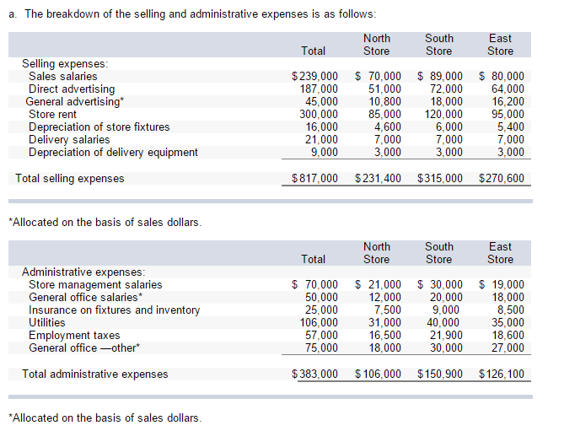
Task: Click Store management salaries East value $19,000
Action: click(x=502, y=284)
